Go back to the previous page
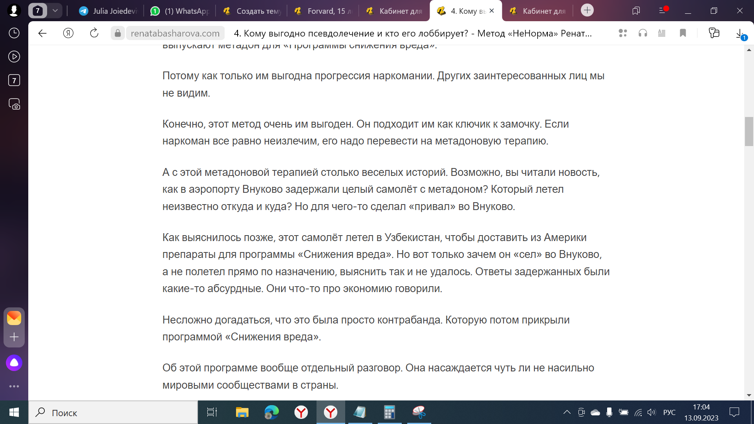 (42, 33)
